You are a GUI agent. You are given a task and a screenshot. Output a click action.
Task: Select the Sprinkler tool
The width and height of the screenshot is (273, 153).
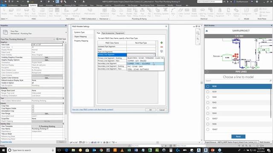tap(166, 11)
